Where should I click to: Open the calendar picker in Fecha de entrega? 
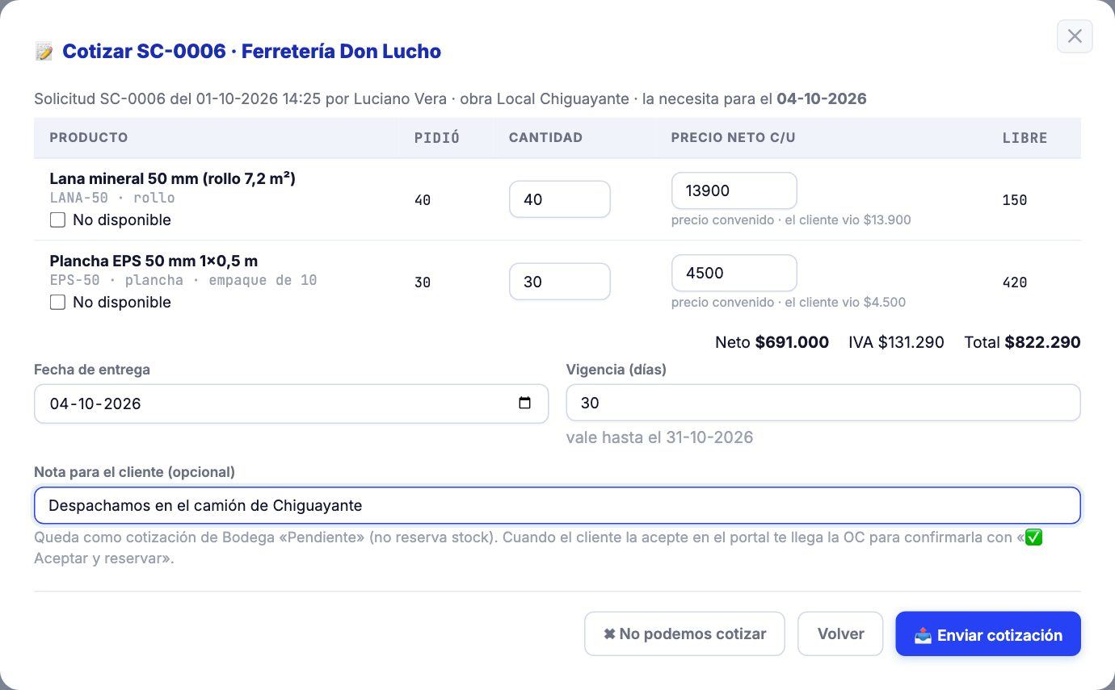(x=524, y=404)
